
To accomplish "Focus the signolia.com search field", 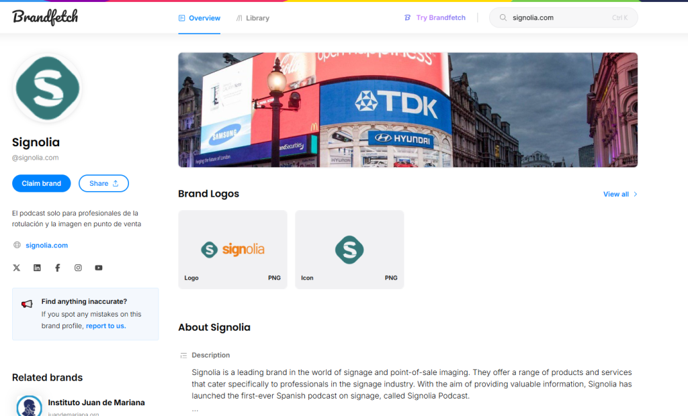I will tap(564, 17).
